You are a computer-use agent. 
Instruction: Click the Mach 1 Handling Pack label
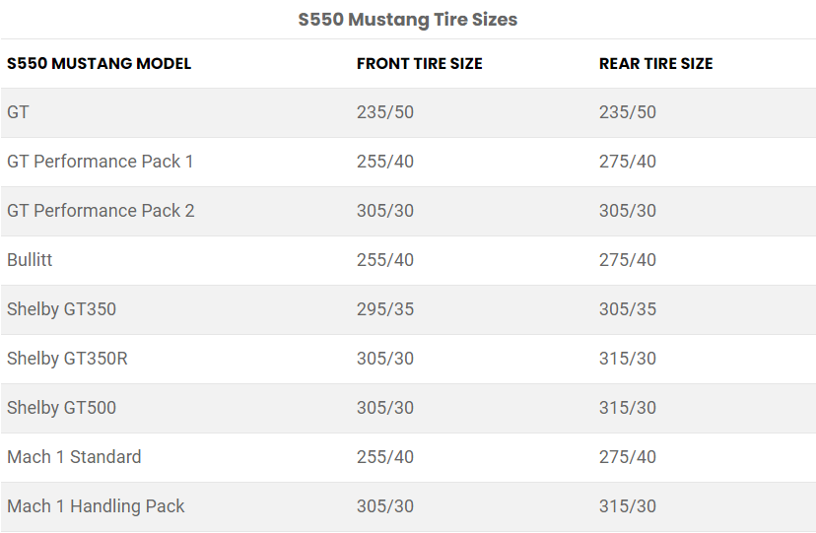(96, 506)
